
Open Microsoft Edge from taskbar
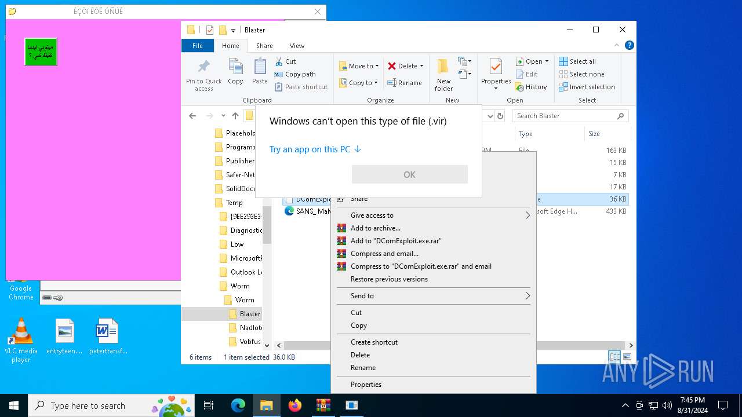click(x=238, y=405)
